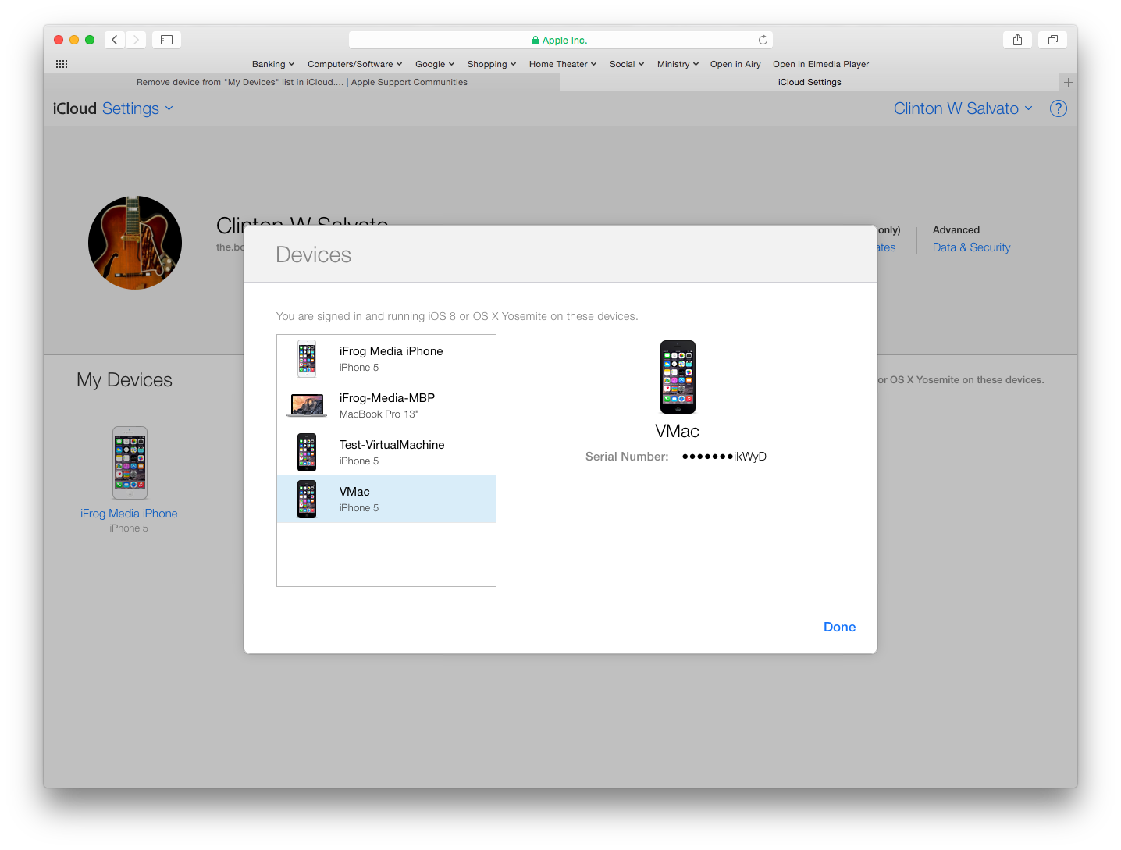Click the iFrog Media iPhone icon in the list
Viewport: 1121px width, 850px height.
click(x=307, y=359)
